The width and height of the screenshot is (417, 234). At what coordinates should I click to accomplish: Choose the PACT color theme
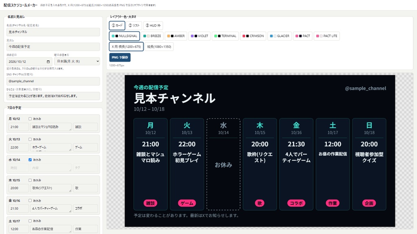(x=303, y=36)
